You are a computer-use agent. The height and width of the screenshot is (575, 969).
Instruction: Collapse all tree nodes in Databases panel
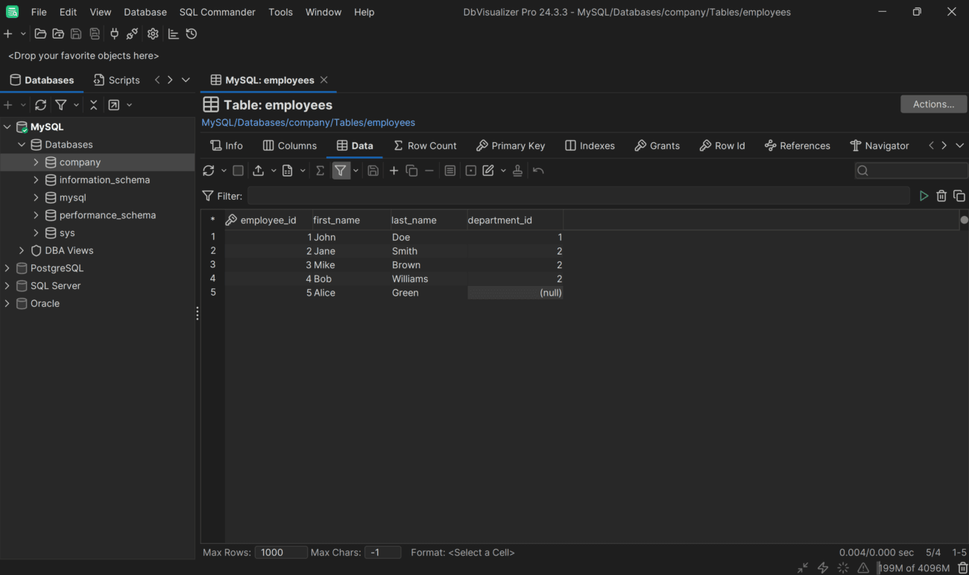[93, 105]
